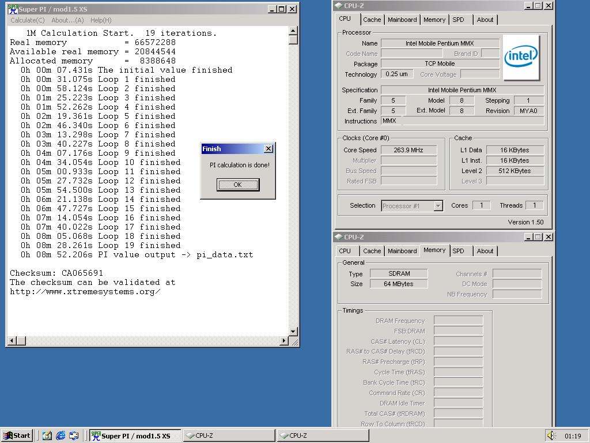Screen dimensions: 590x443
Task: Select About tab in lower CPU-Z window
Action: (485, 251)
